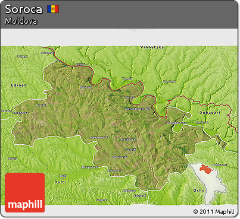Click the red maphill logo

pyautogui.click(x=25, y=192)
